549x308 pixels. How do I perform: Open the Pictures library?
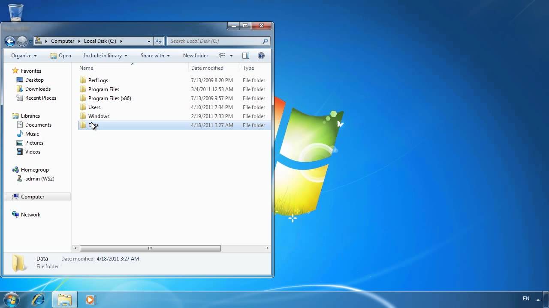(x=34, y=143)
